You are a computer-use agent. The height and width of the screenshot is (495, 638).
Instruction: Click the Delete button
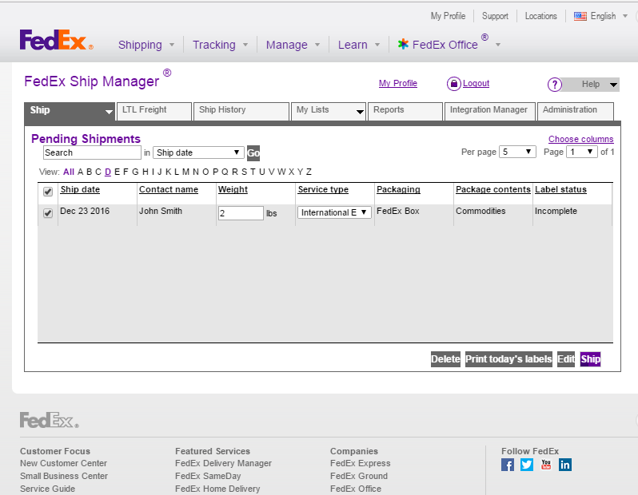(x=445, y=359)
